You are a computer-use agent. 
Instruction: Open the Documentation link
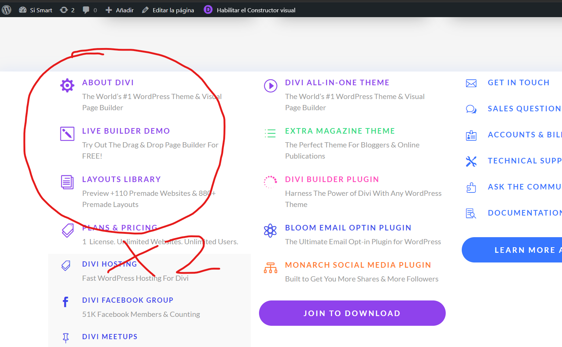[525, 213]
